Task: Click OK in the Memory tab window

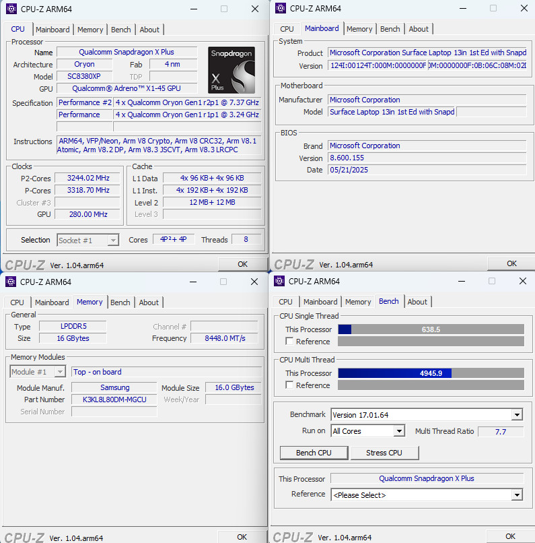Action: tap(242, 537)
